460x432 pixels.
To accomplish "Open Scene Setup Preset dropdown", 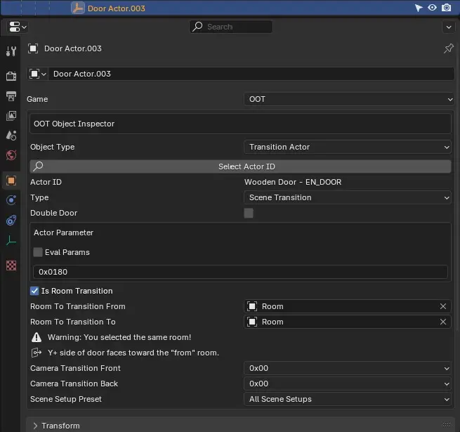I will [348, 399].
